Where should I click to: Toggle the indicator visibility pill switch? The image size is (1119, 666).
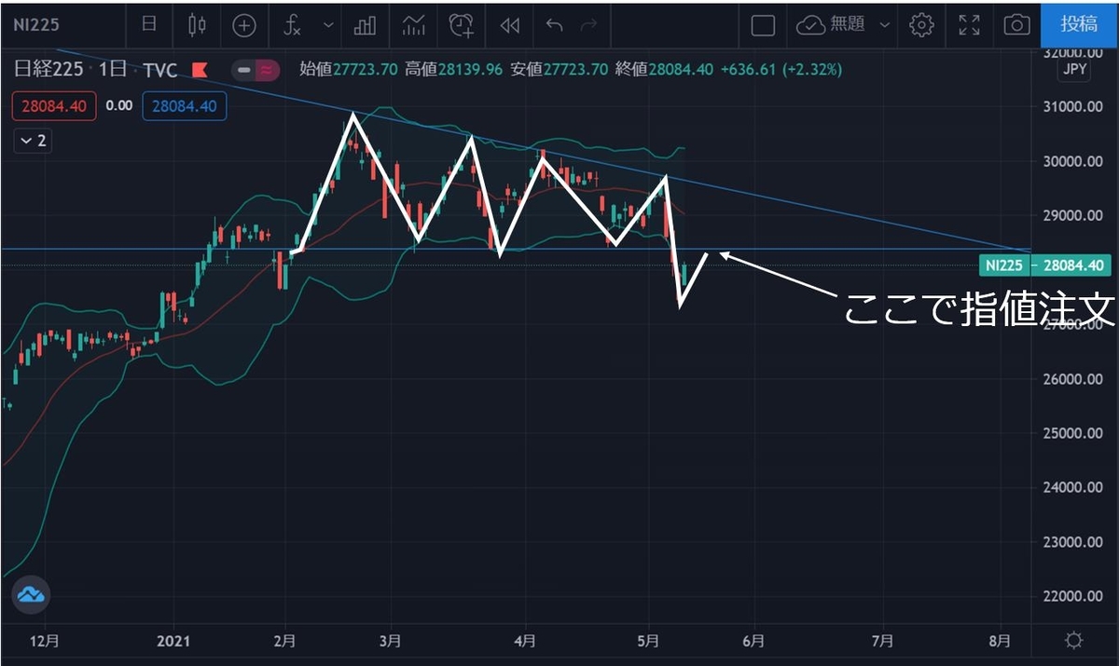[x=255, y=69]
